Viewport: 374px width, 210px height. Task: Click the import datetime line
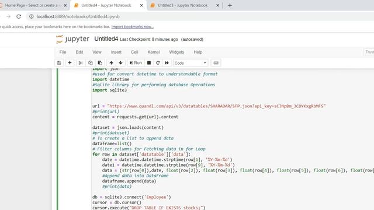[110, 79]
